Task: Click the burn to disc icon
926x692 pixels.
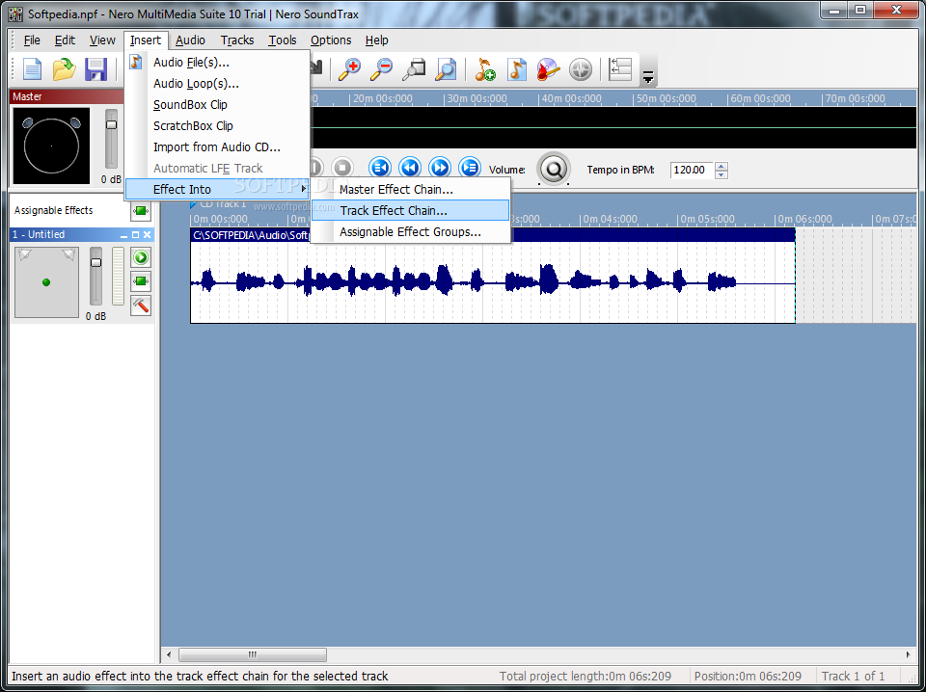Action: pos(548,69)
